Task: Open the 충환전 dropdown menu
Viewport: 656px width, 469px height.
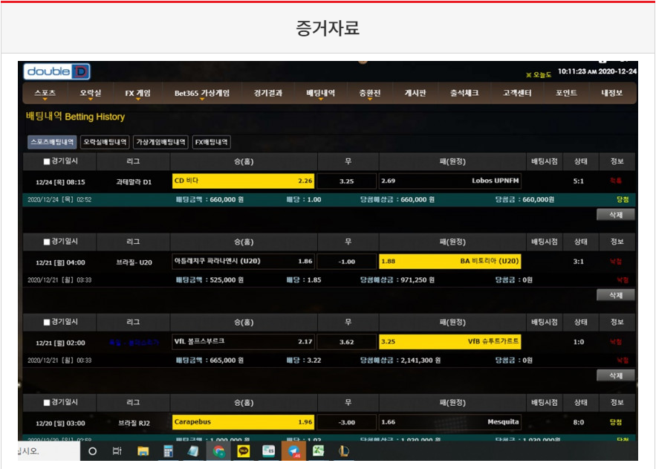Action: 369,94
